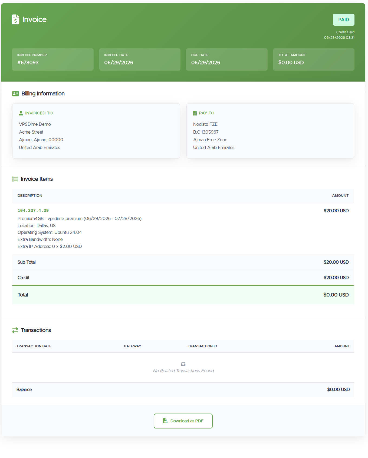This screenshot has width=368, height=458.
Task: Click the Credit $20.00 USD value
Action: click(x=336, y=278)
